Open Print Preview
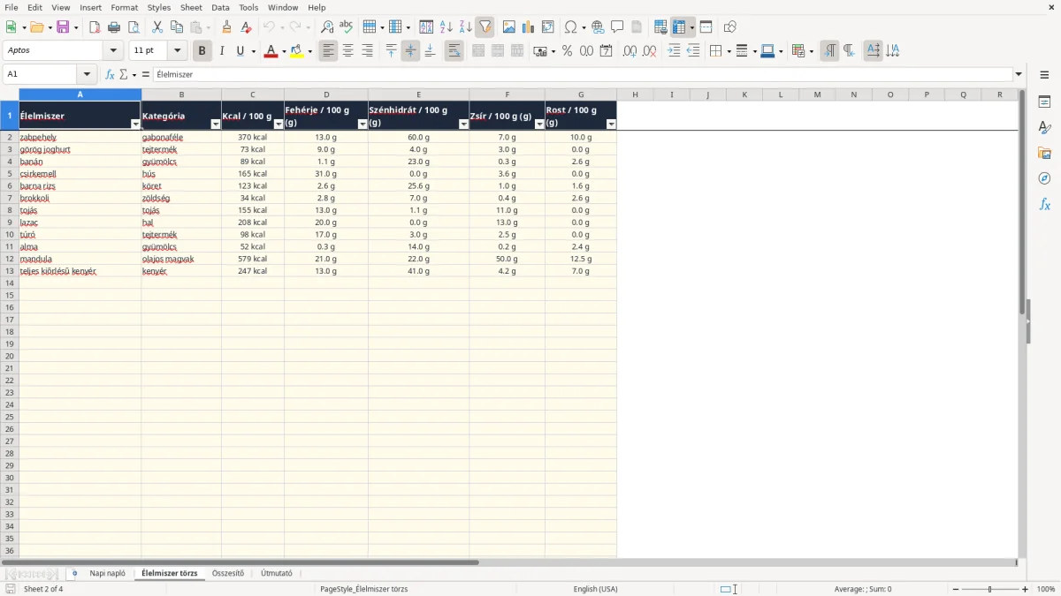The image size is (1061, 596). tap(134, 27)
